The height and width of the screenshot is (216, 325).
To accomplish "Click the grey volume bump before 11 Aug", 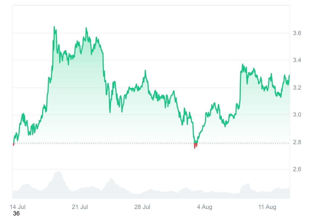I will [x=246, y=184].
